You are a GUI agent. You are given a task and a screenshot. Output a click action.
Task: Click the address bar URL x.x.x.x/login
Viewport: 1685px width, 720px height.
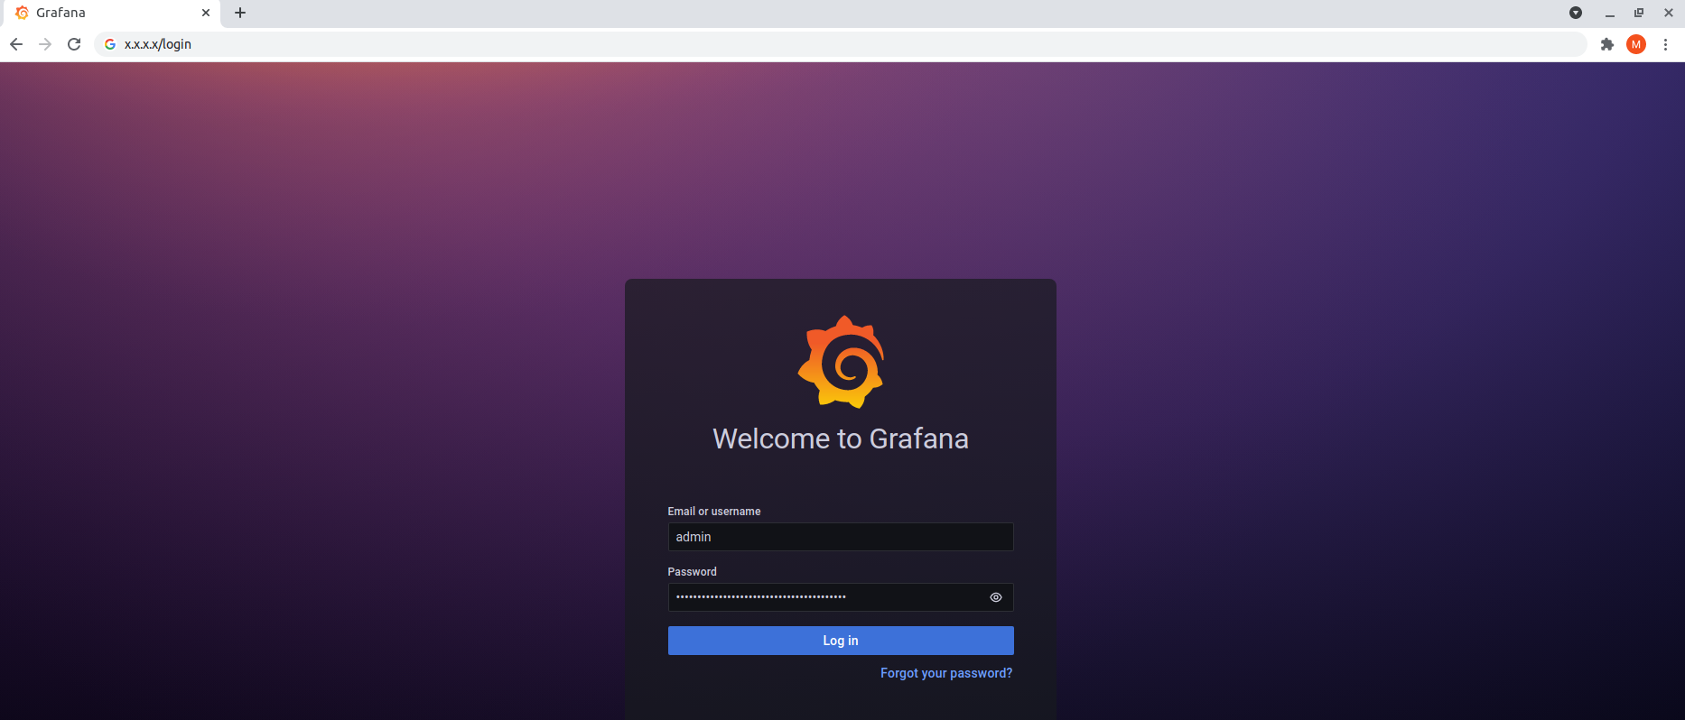tap(158, 44)
